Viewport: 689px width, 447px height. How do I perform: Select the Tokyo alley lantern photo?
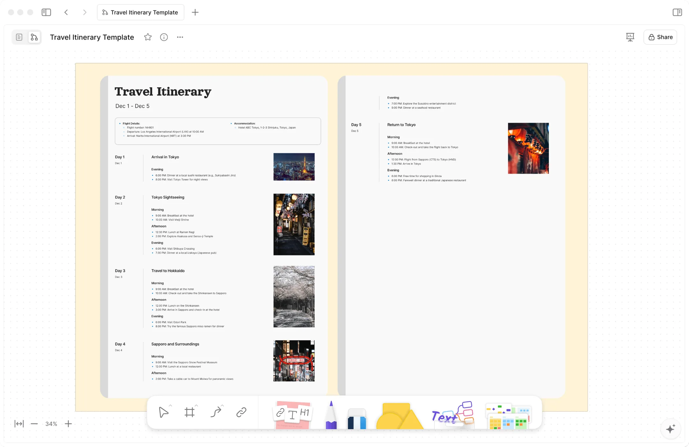pyautogui.click(x=294, y=224)
